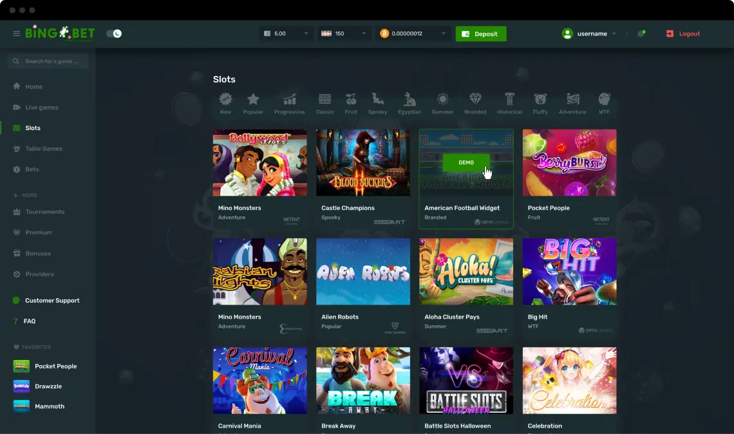Open the BerryBurst game thumbnail
734x434 pixels.
570,162
